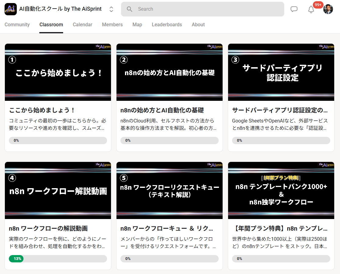Go to the Calendar tab
The image size is (340, 274).
click(82, 24)
